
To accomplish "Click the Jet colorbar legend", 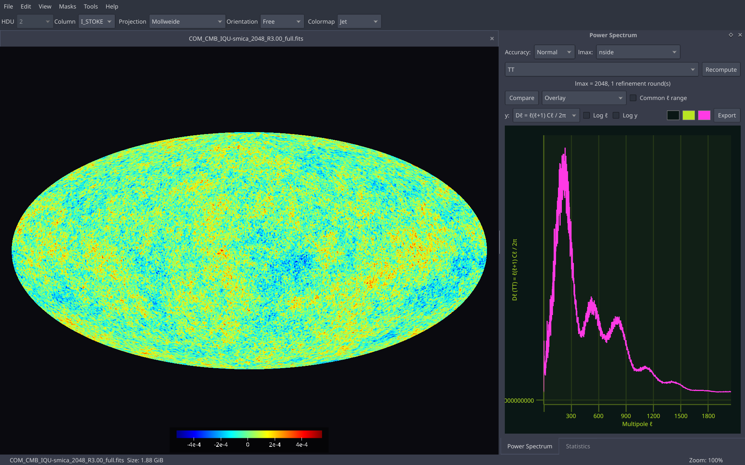I will point(249,439).
